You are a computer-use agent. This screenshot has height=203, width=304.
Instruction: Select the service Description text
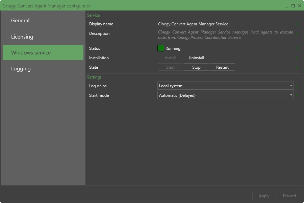pos(226,35)
